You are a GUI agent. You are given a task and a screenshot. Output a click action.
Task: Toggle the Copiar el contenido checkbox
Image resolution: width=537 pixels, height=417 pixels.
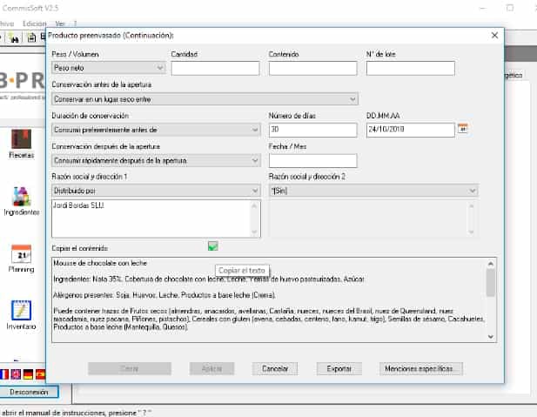pyautogui.click(x=213, y=246)
